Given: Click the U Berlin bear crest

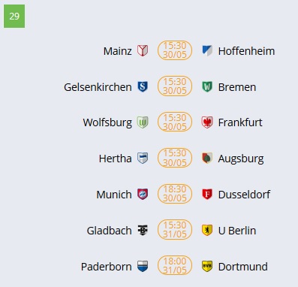Looking at the screenshot, I should (x=207, y=230).
